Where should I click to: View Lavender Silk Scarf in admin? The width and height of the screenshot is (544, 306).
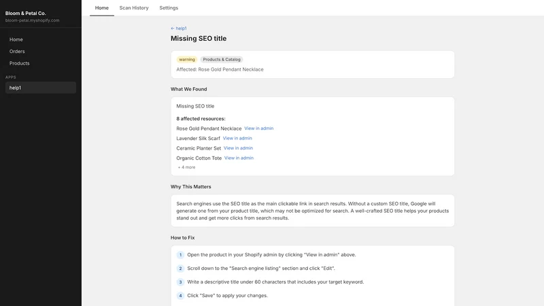(237, 138)
